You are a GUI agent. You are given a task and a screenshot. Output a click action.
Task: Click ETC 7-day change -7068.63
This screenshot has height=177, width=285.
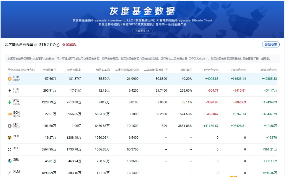click(x=240, y=102)
